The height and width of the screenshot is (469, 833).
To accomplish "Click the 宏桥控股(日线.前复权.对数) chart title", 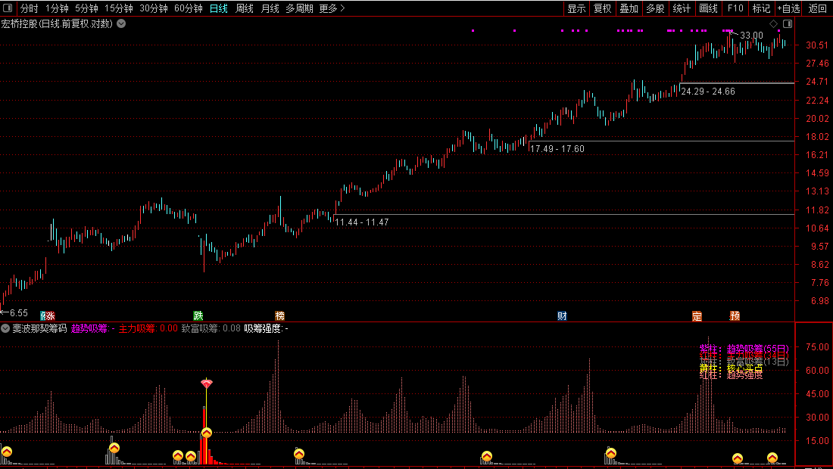I will (57, 23).
